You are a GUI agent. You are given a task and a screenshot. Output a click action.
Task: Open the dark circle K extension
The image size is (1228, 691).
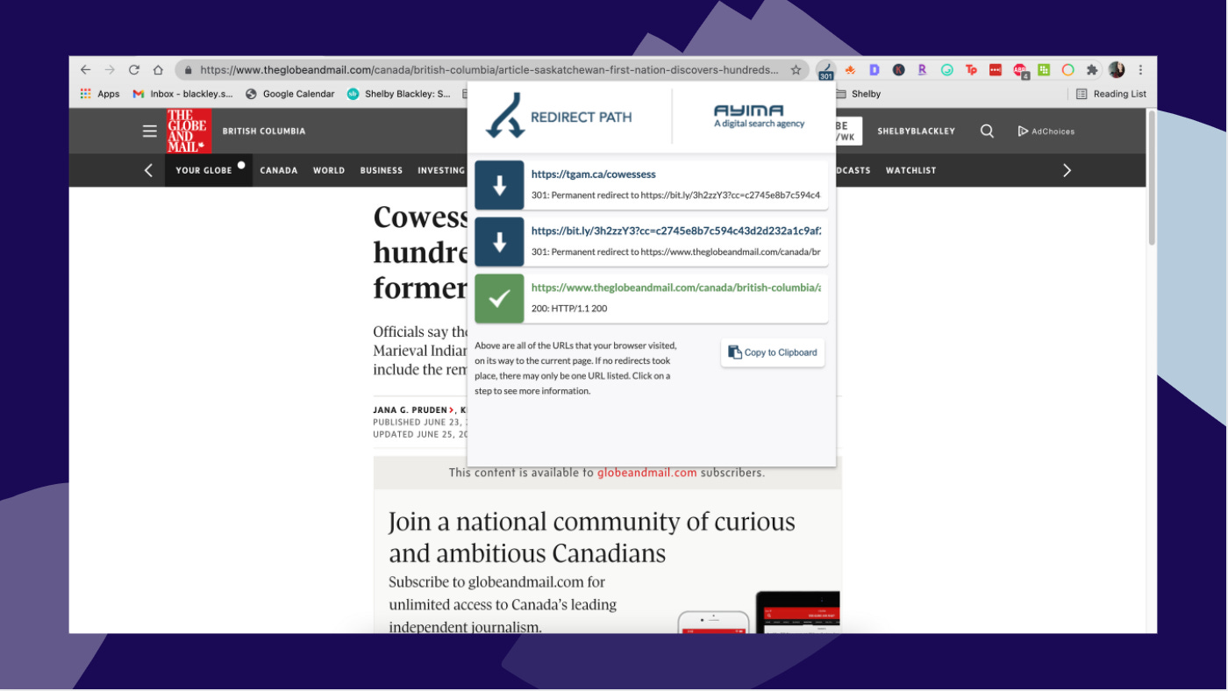(x=898, y=70)
